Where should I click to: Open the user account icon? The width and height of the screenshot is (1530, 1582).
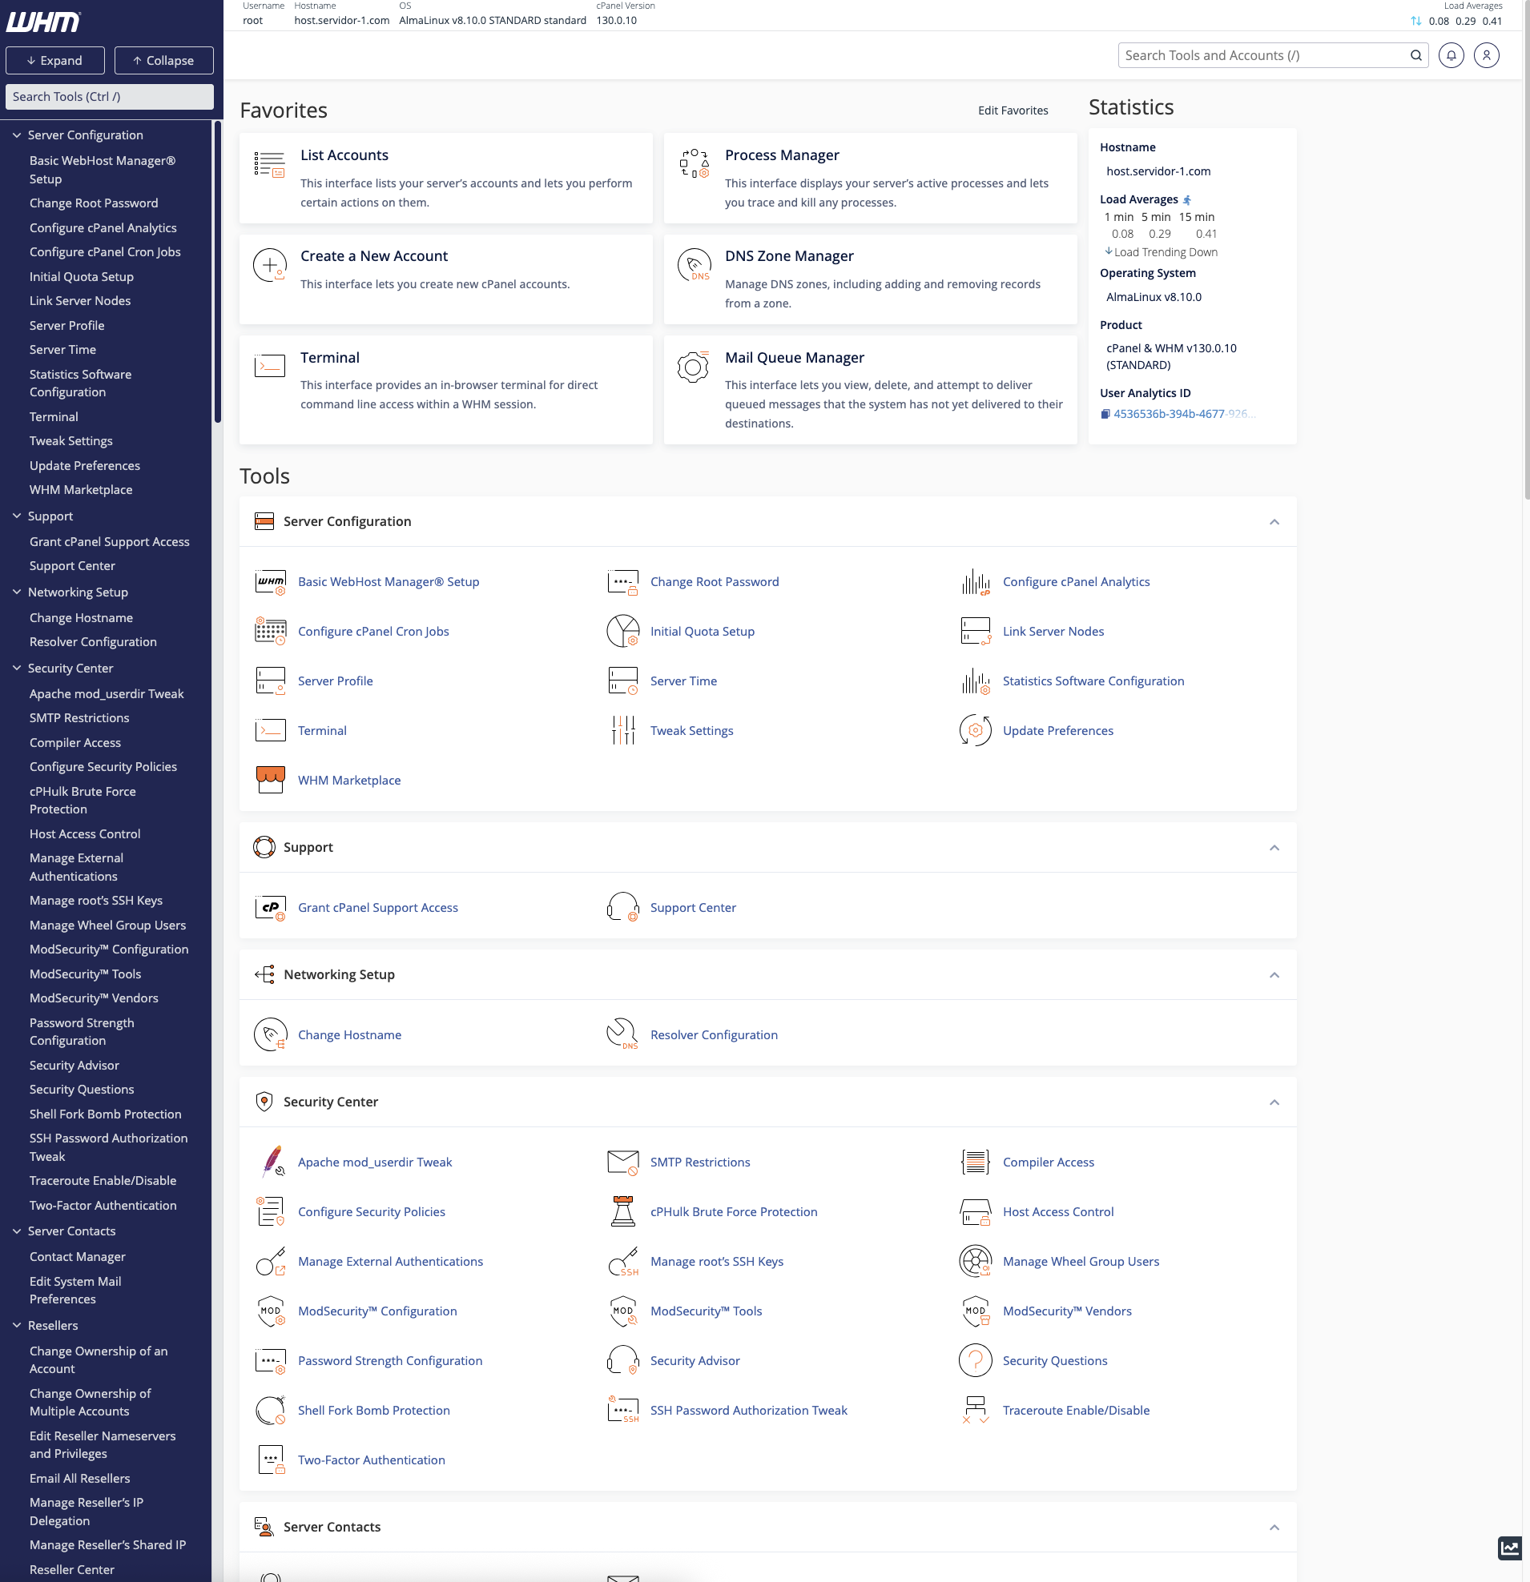click(x=1487, y=56)
